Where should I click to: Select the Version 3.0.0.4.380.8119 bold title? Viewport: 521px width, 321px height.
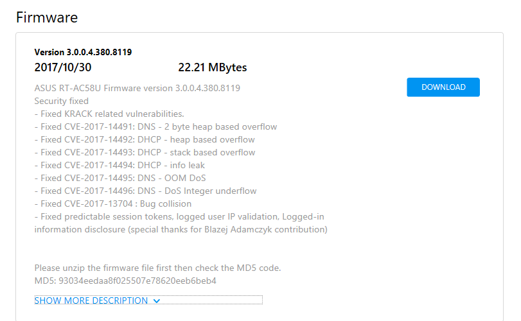coord(83,52)
